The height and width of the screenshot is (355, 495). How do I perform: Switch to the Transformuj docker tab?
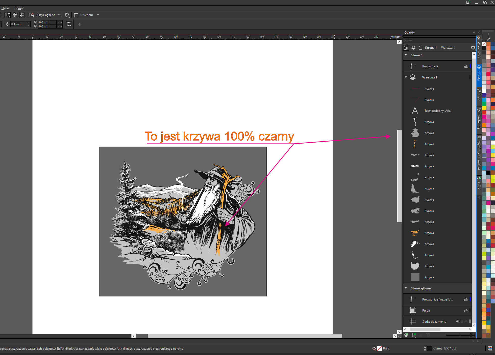479,119
